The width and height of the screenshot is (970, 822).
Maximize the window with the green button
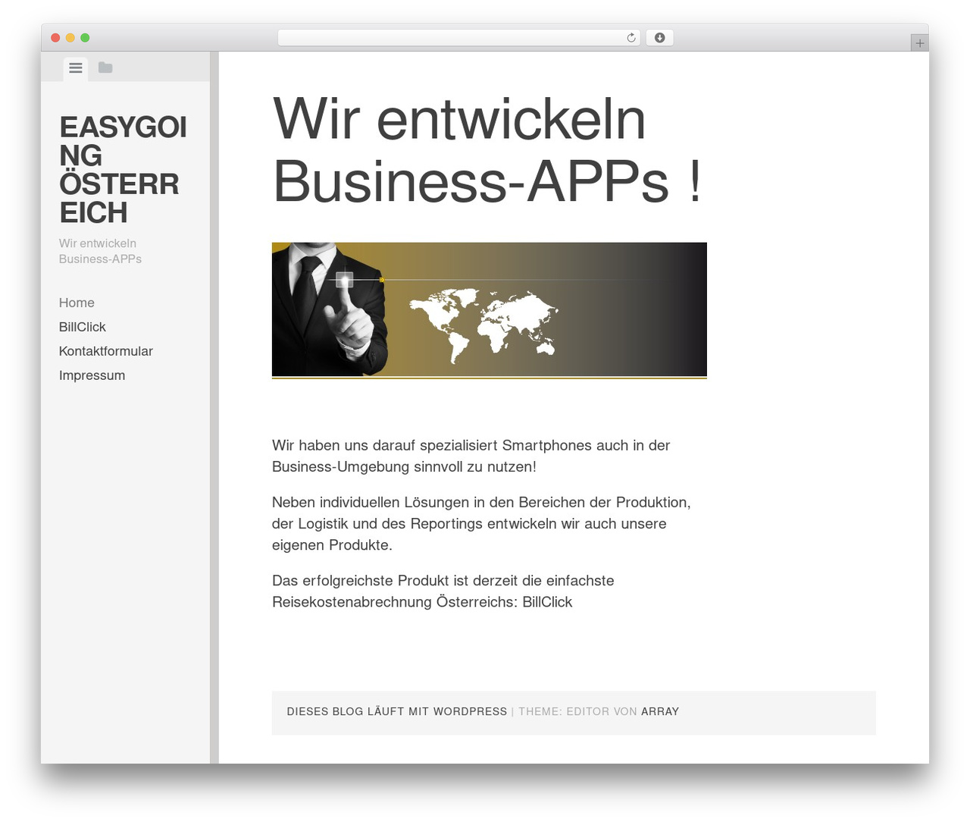(85, 38)
